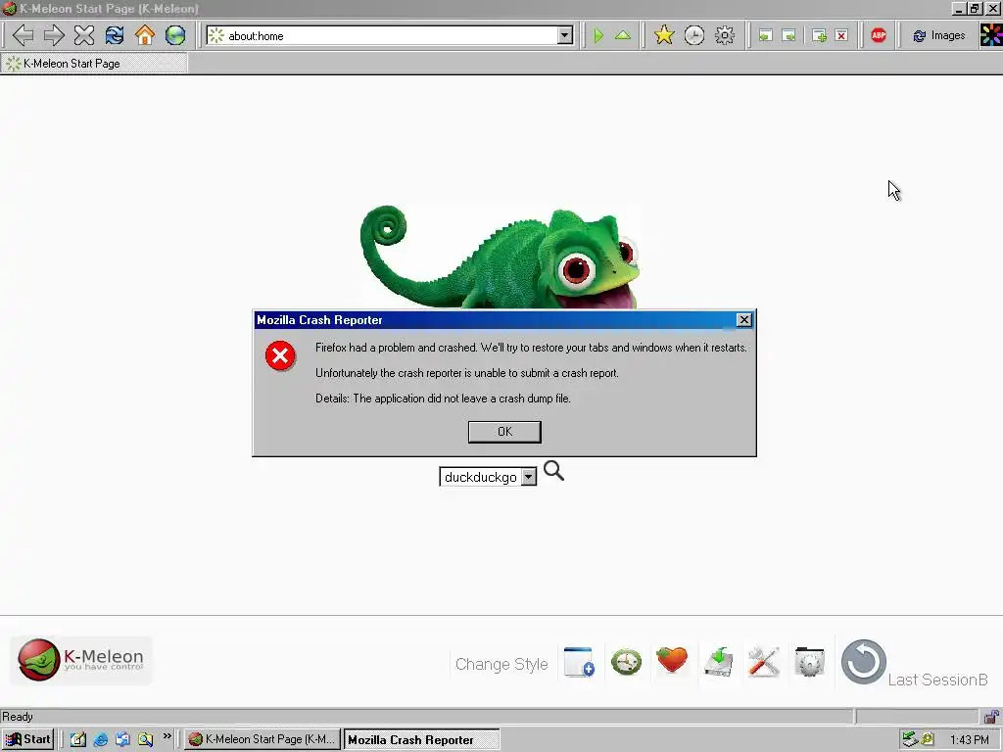
Task: Click the green Up triangle icon
Action: tap(622, 35)
